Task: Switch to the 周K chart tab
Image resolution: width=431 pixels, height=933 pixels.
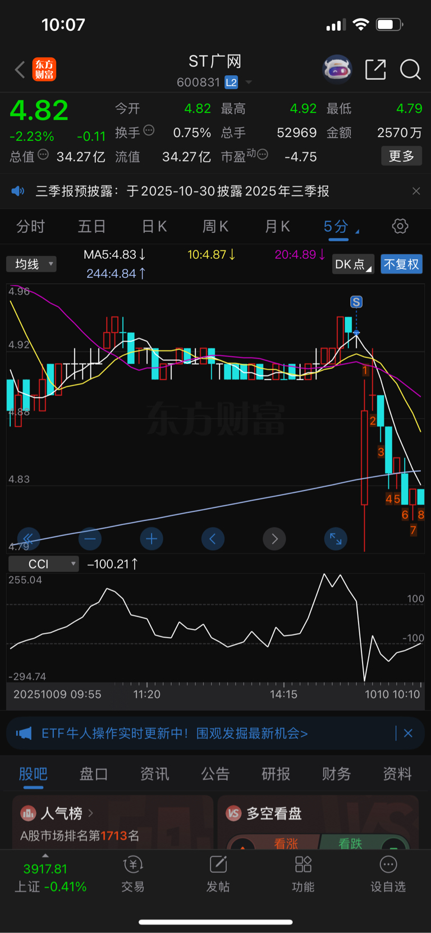Action: click(215, 226)
